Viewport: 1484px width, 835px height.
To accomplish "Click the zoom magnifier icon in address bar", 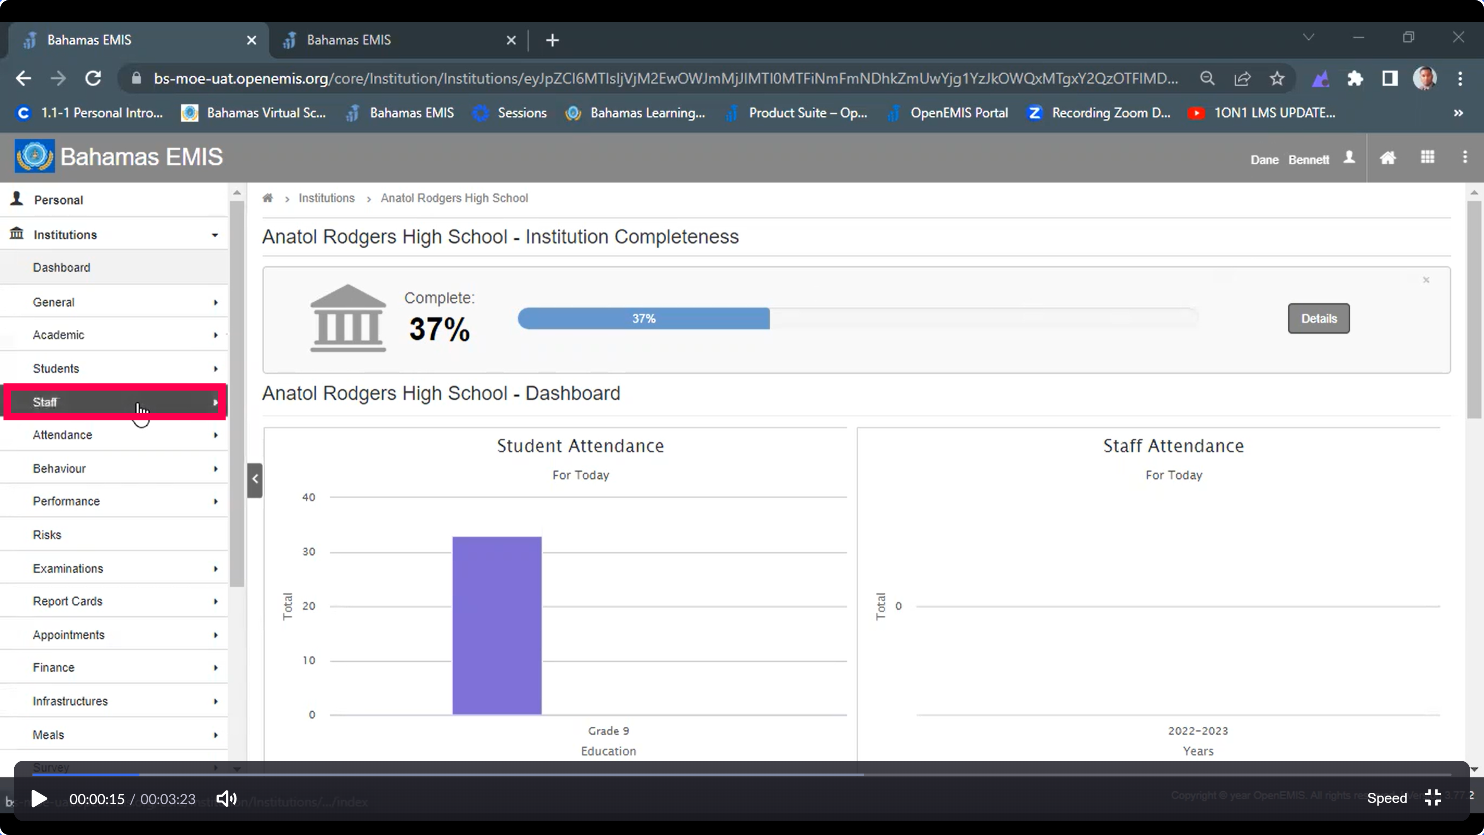I will [x=1207, y=78].
